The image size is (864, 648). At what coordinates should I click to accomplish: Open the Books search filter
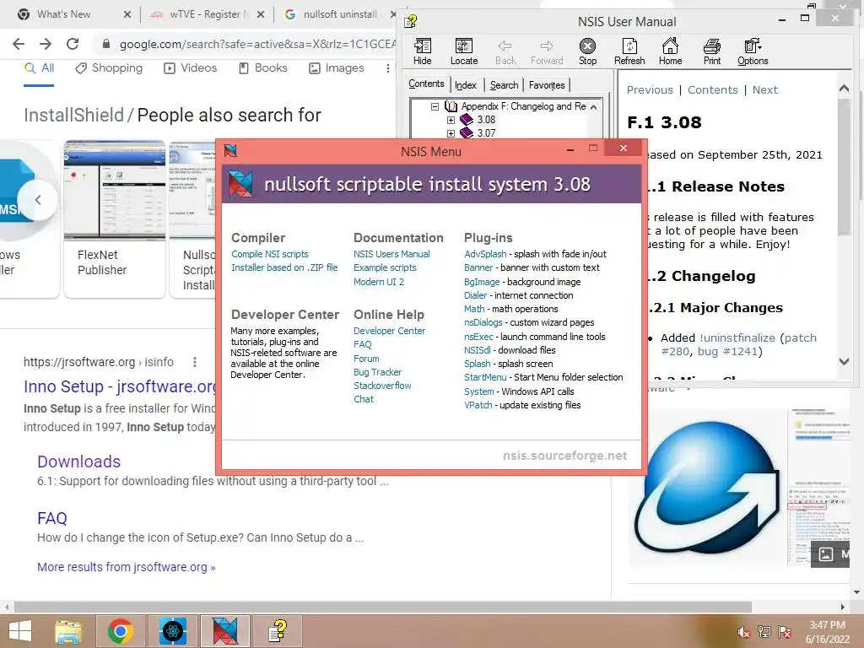[263, 67]
